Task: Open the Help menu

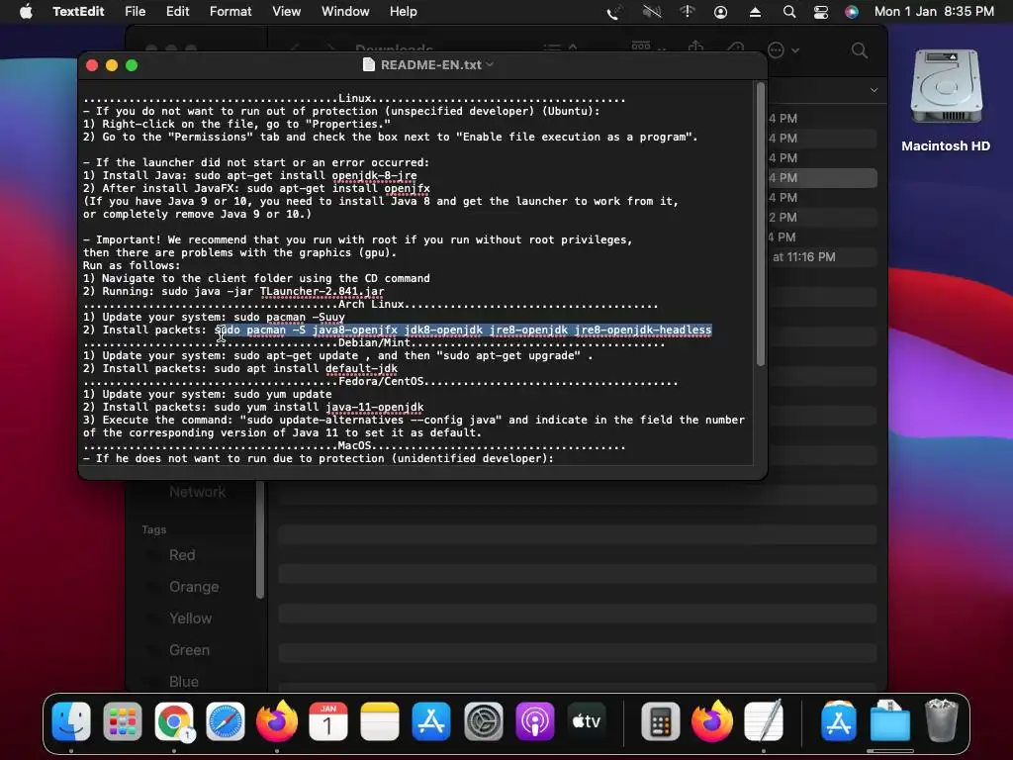Action: click(404, 12)
